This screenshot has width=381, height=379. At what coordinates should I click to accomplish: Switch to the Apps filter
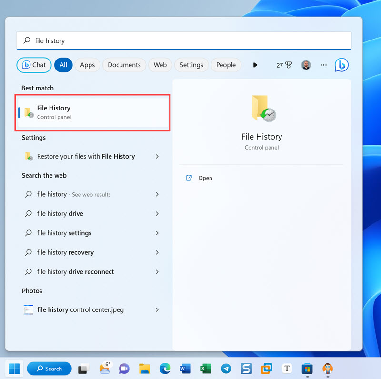pos(88,65)
